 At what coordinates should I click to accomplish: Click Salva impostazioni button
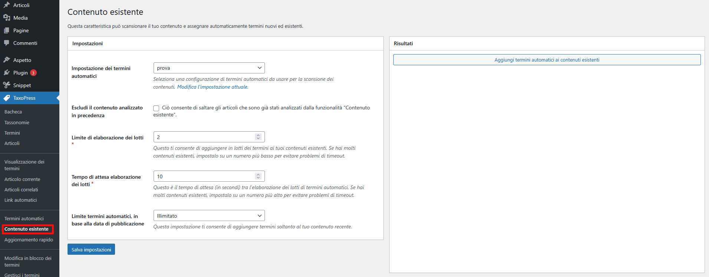point(91,249)
